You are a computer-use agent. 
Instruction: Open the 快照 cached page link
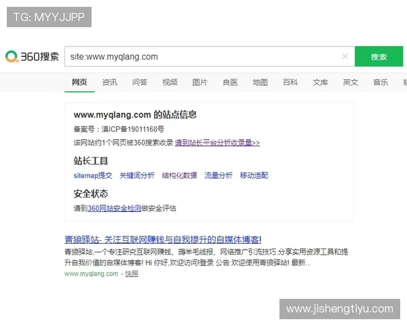[132, 274]
